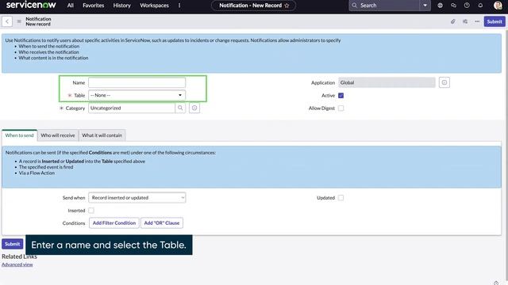Image resolution: width=508 pixels, height=285 pixels.
Task: Preview the Category record info icon
Action: pyautogui.click(x=194, y=108)
